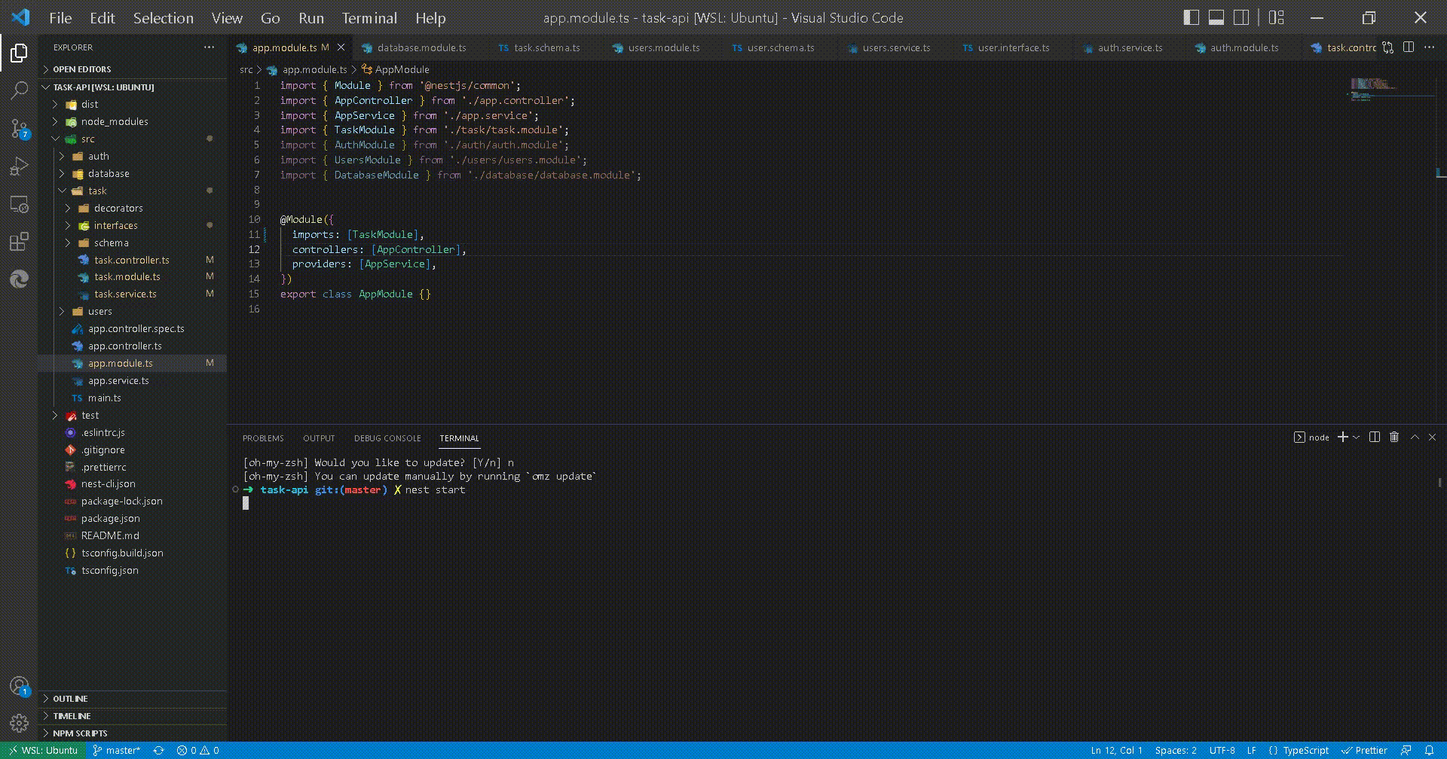Click TypeScript language mode in status bar
This screenshot has height=759, width=1447.
[1305, 751]
